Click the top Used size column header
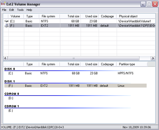Image resolution: width=159 pixels, height=130 pixels. tap(89, 16)
